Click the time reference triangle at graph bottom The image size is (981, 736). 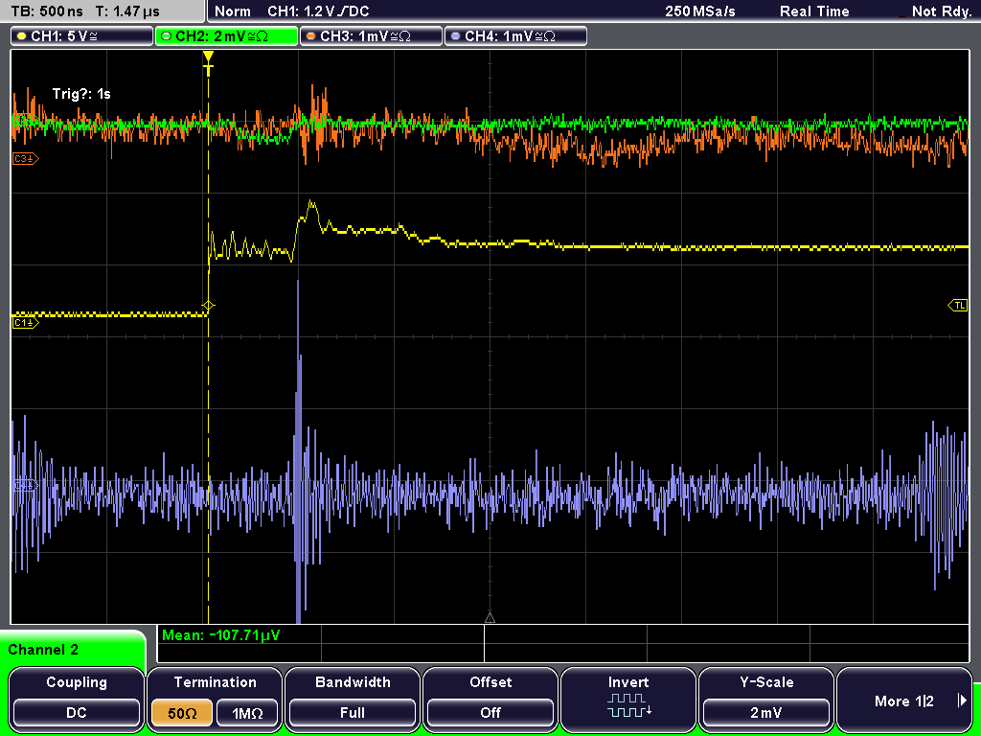tap(490, 618)
